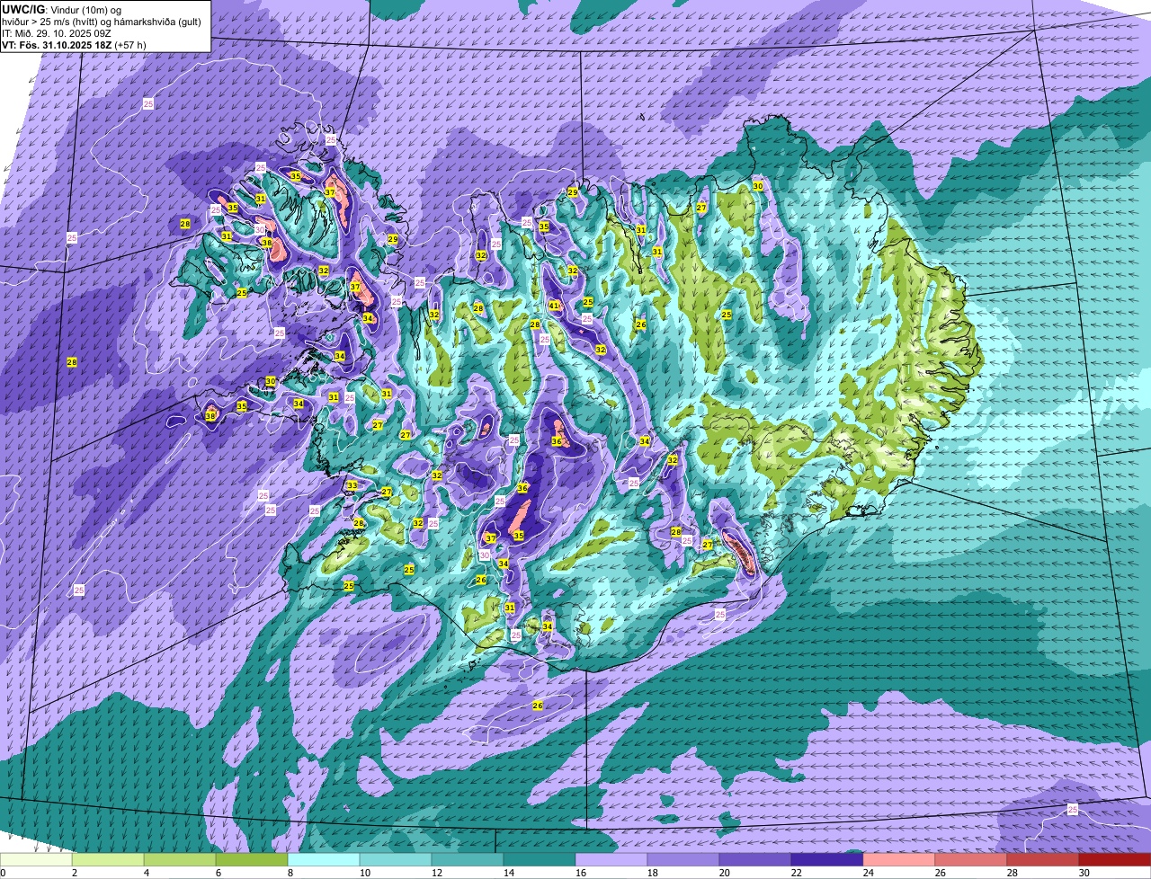Click the yellow peak gust label 41
Screen dimensions: 1151x879
pyautogui.click(x=555, y=306)
